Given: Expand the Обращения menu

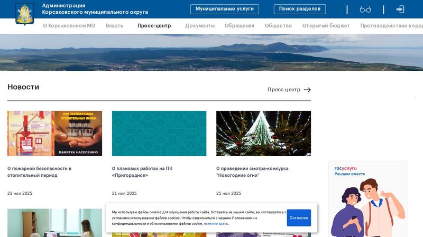Looking at the screenshot, I should (239, 25).
